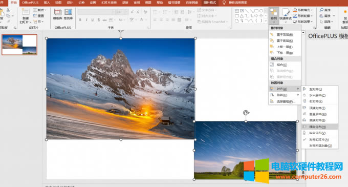Open the 插入 (insert) ribbon tab
The height and width of the screenshot is (187, 348).
[x=47, y=3]
